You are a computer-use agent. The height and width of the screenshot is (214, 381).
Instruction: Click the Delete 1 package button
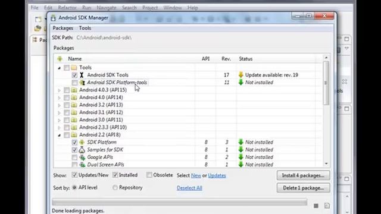(303, 188)
